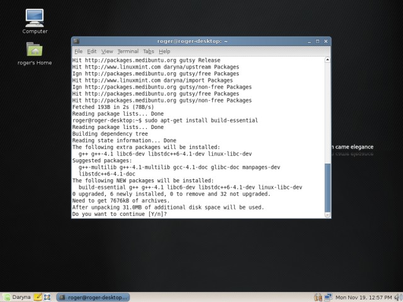Open the Computer desktop icon

coord(35,21)
